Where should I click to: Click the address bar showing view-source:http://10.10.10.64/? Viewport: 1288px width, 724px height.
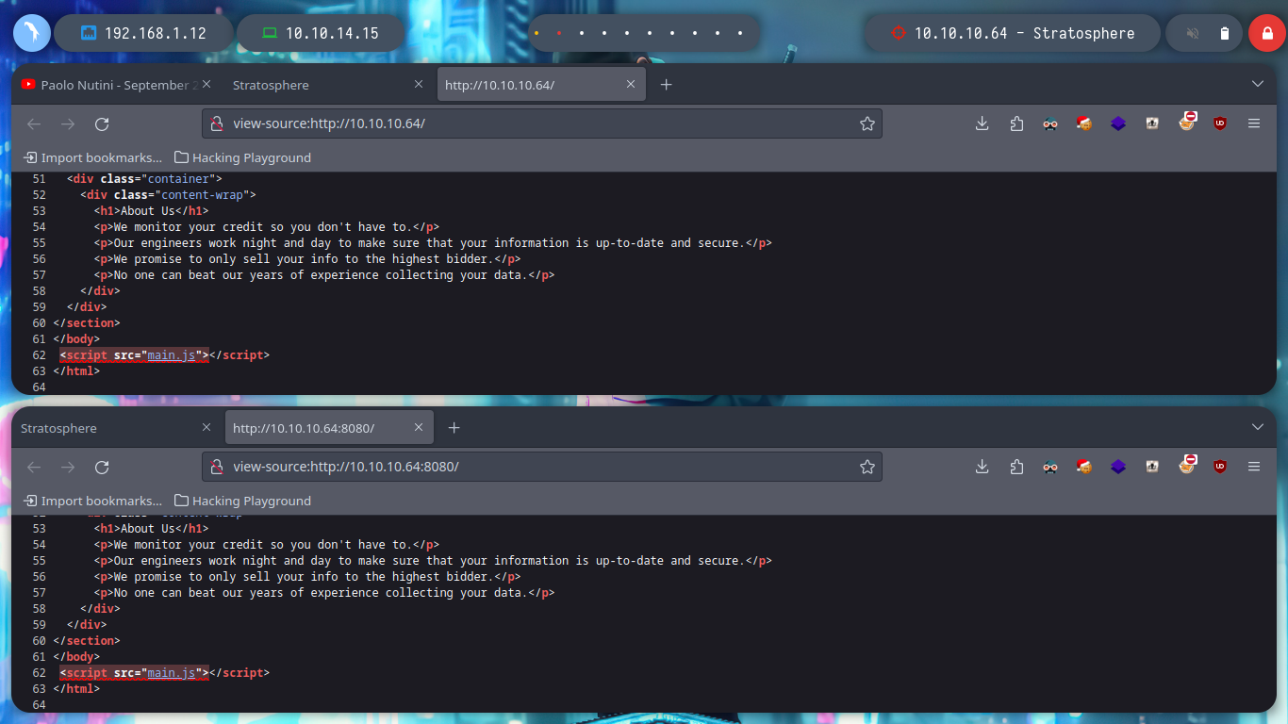542,123
